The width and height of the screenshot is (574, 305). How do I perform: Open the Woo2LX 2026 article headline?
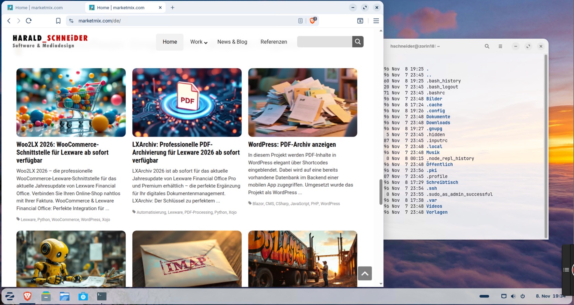point(62,152)
